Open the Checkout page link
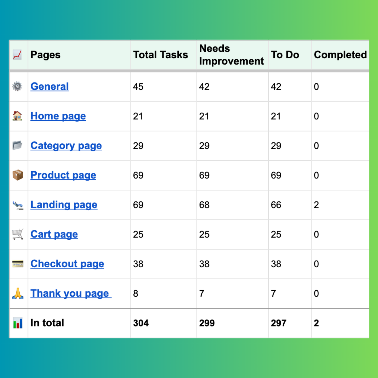The image size is (378, 378). tap(67, 264)
